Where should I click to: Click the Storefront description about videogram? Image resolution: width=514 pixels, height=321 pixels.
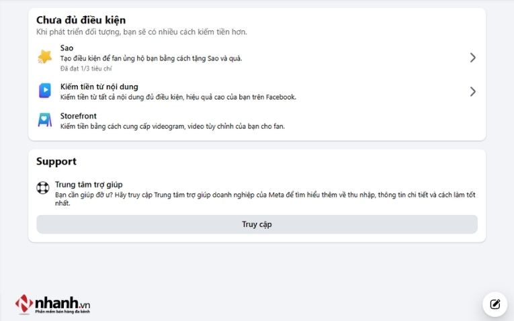pyautogui.click(x=172, y=126)
